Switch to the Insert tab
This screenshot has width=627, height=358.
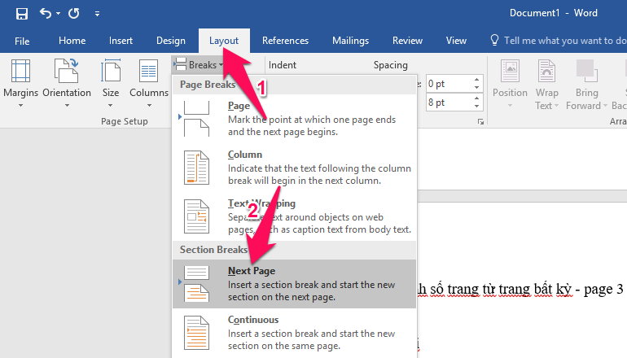[121, 41]
